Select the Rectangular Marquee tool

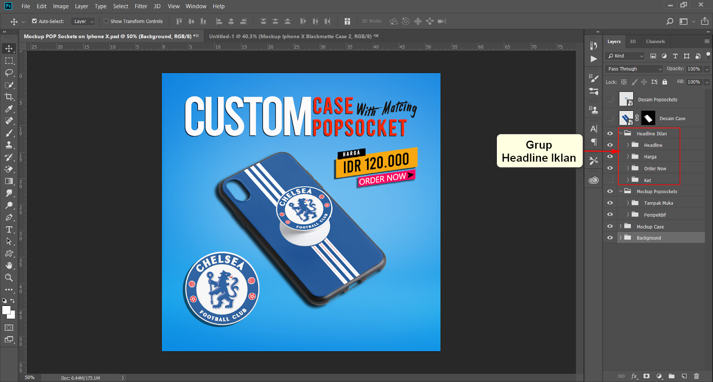coord(9,61)
